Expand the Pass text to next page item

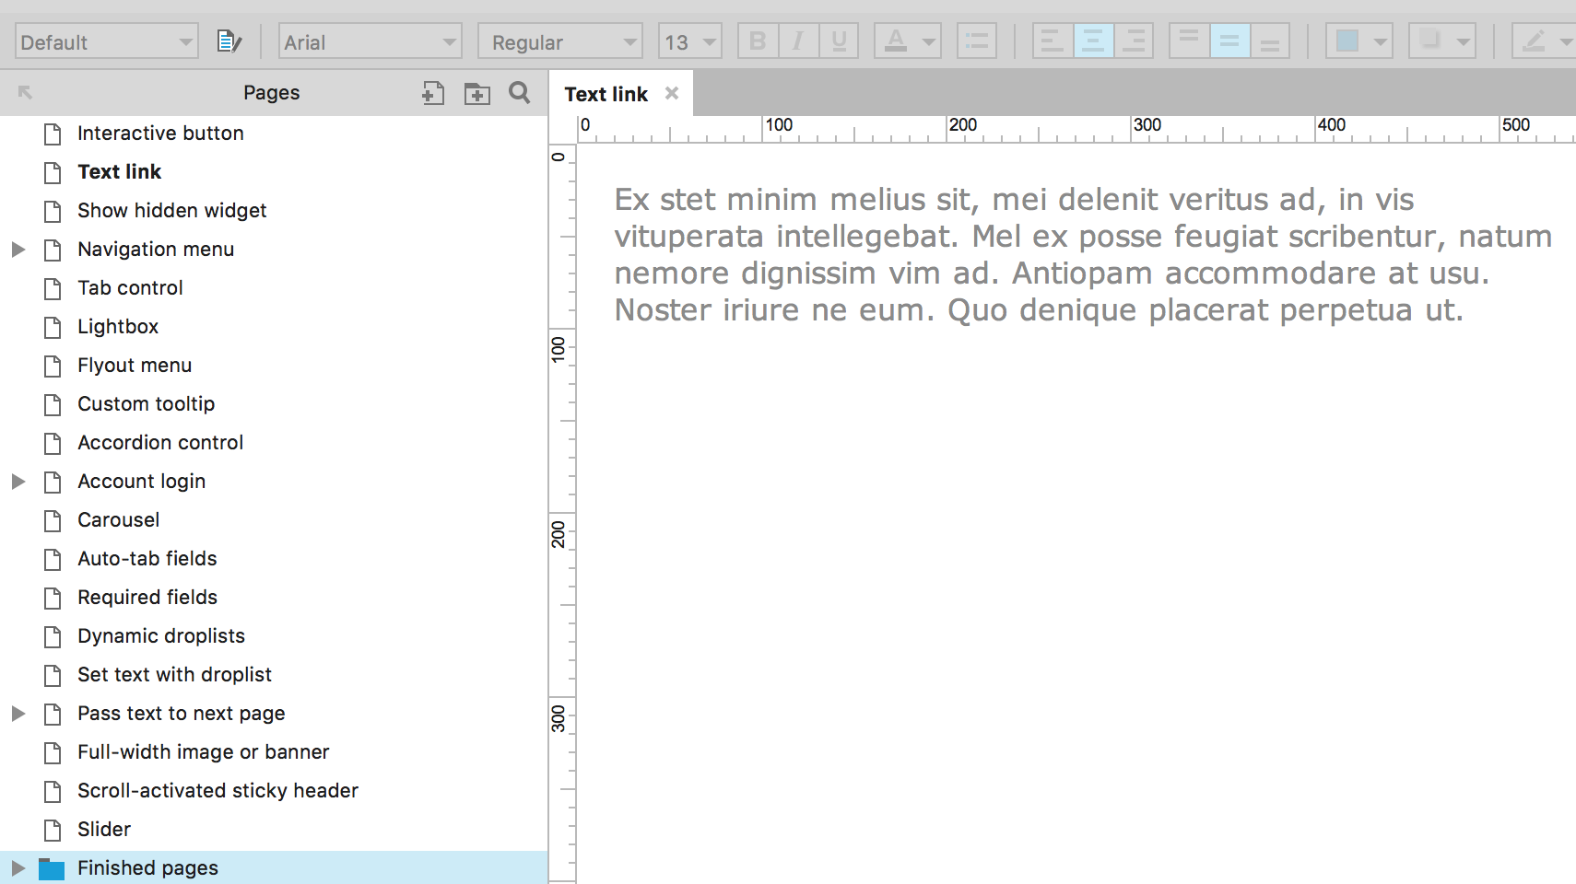tap(18, 714)
